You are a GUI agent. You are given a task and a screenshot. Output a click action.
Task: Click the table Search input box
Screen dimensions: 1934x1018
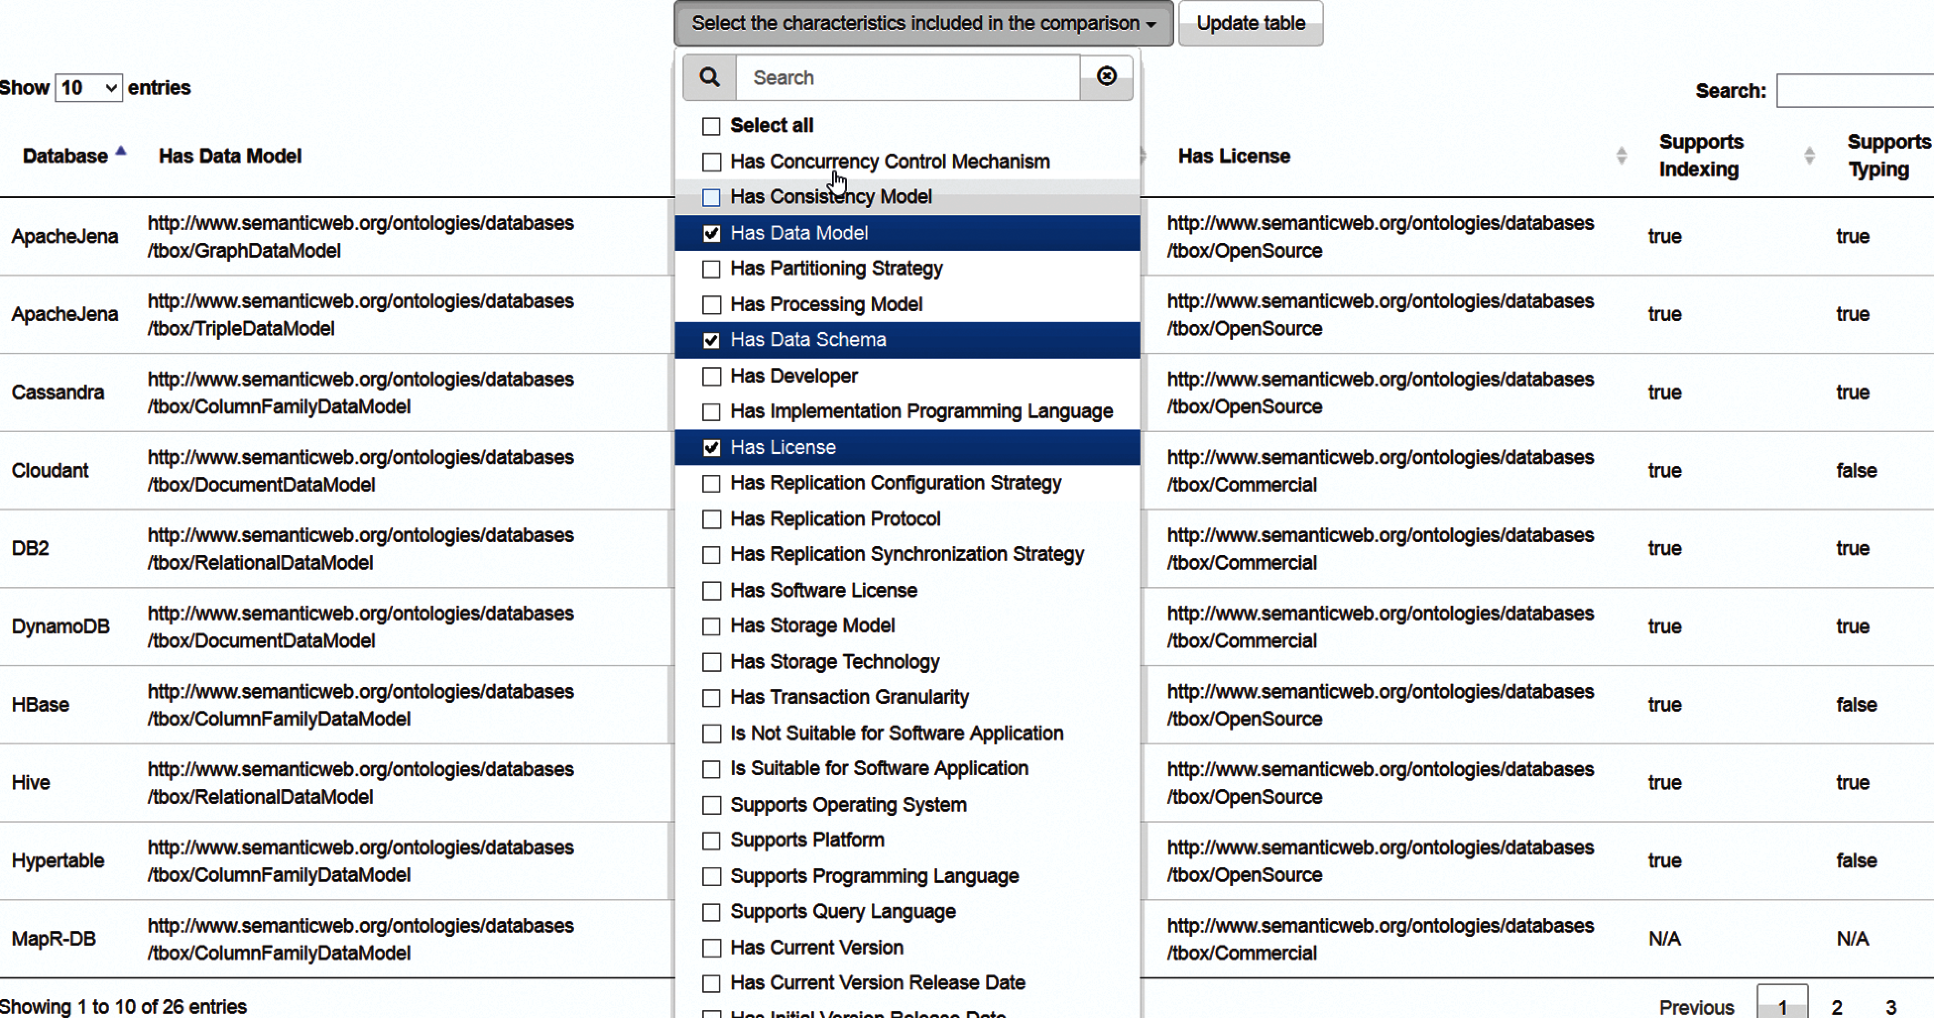coord(1854,92)
